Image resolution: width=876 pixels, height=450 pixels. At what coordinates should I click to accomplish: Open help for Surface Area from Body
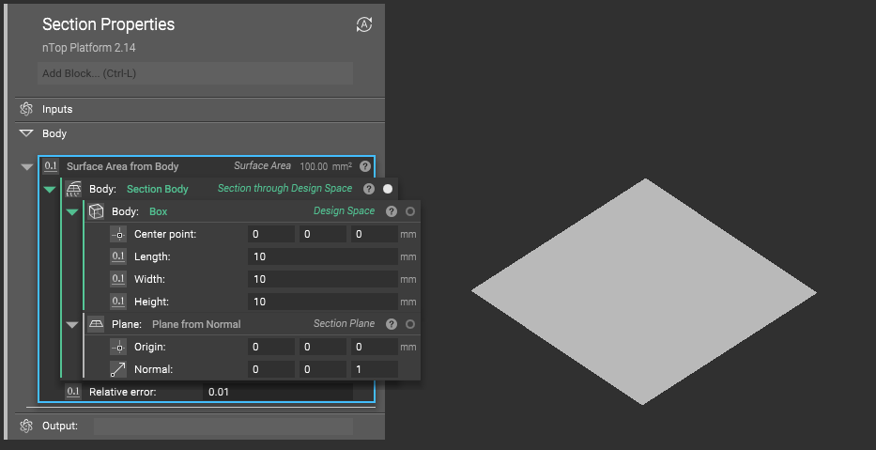365,166
